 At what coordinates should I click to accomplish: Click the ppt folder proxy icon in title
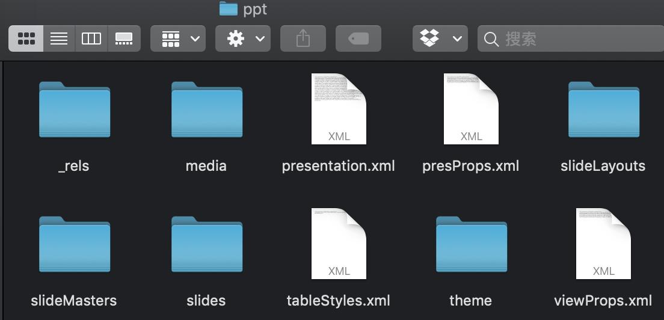click(x=229, y=9)
